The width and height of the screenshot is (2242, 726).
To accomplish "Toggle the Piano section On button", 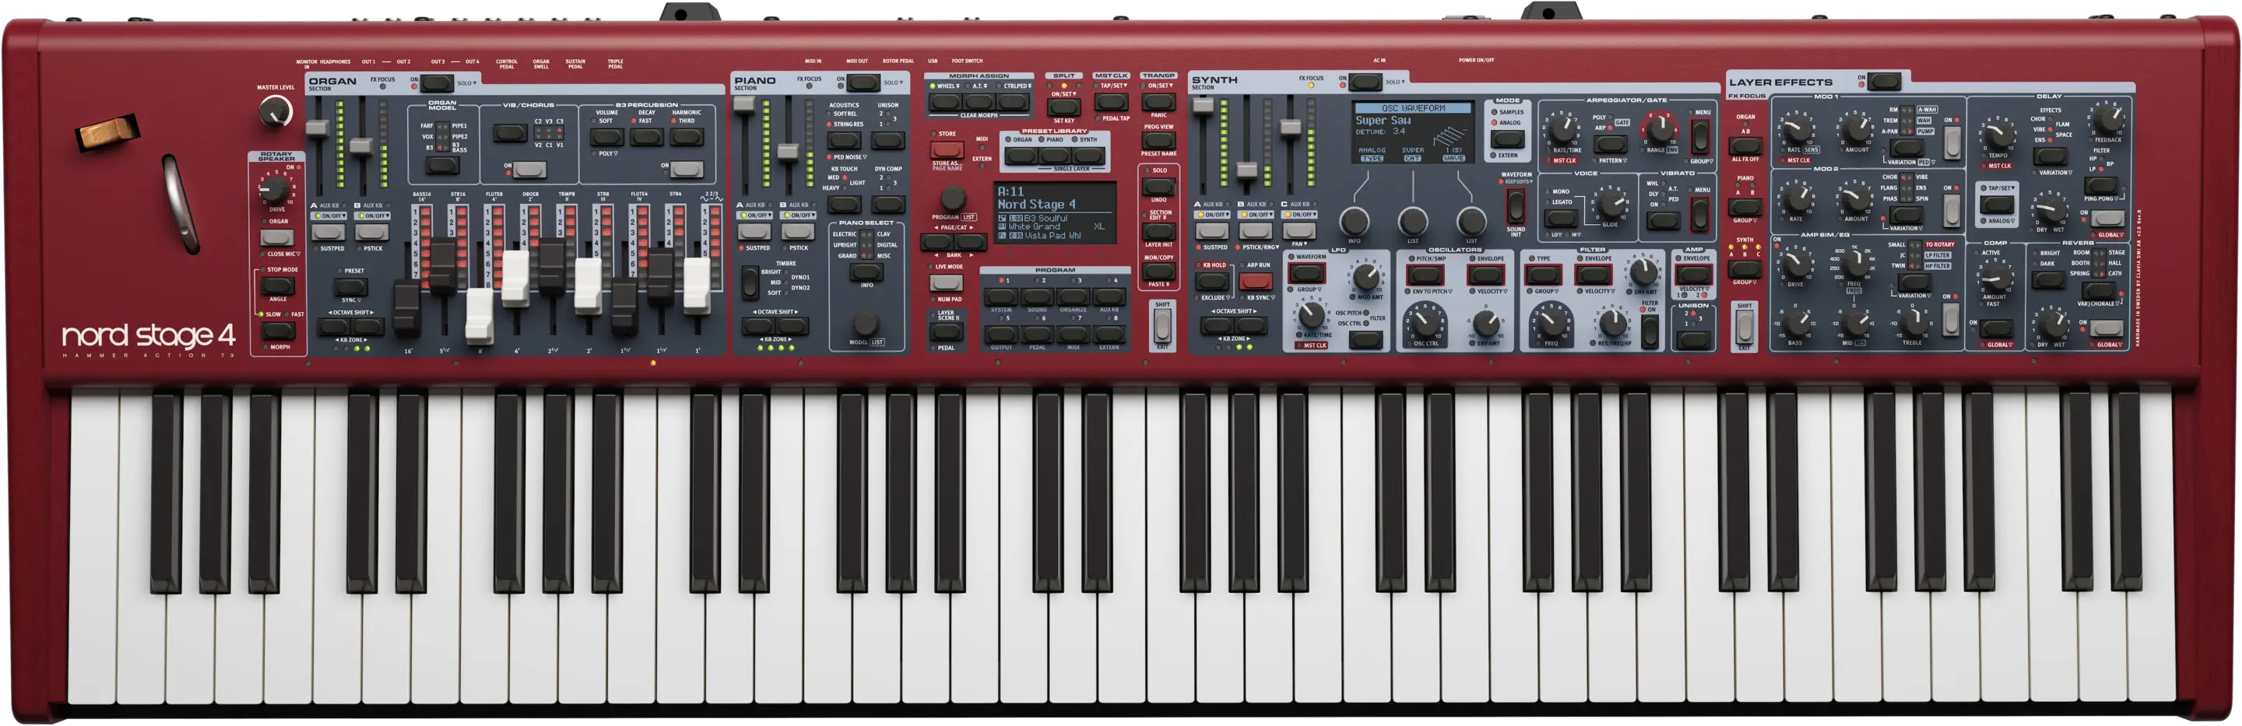I will 863,82.
